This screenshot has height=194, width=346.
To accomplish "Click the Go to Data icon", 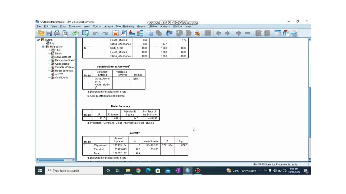I will pos(115,33).
